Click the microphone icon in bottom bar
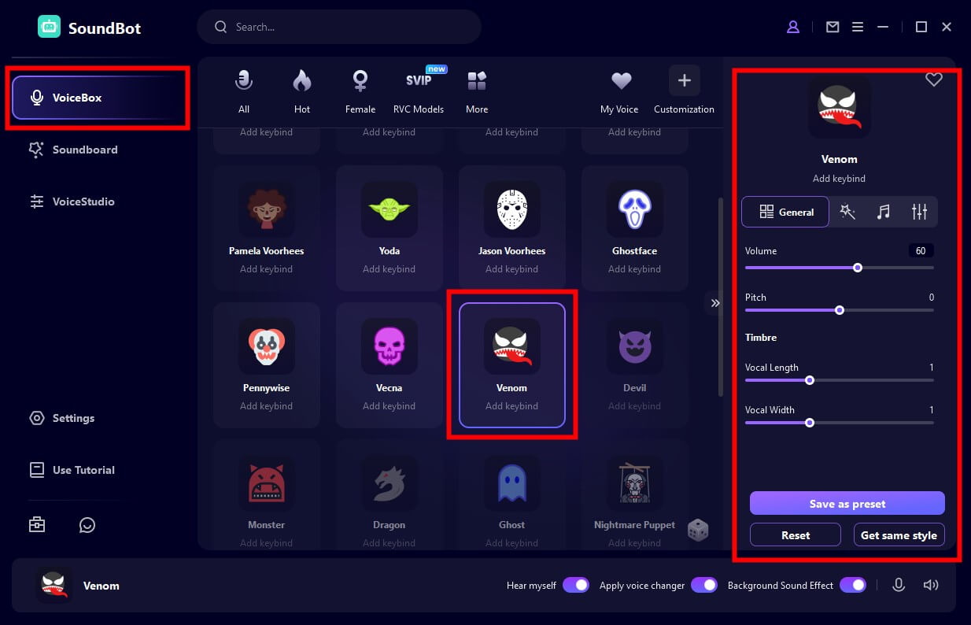This screenshot has width=971, height=625. [x=899, y=585]
